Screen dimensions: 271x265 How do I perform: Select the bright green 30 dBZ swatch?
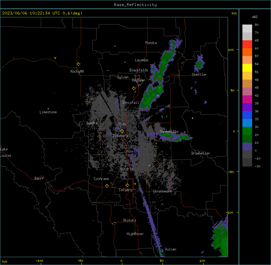(247, 131)
